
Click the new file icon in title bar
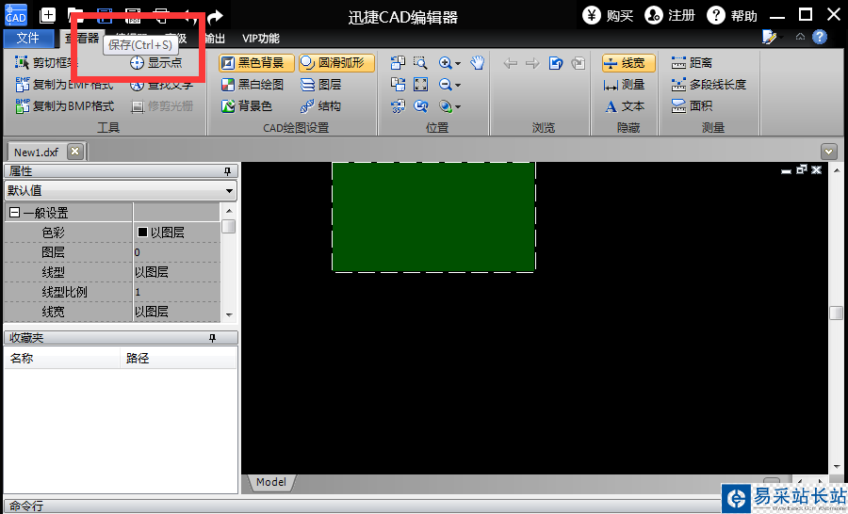(48, 15)
